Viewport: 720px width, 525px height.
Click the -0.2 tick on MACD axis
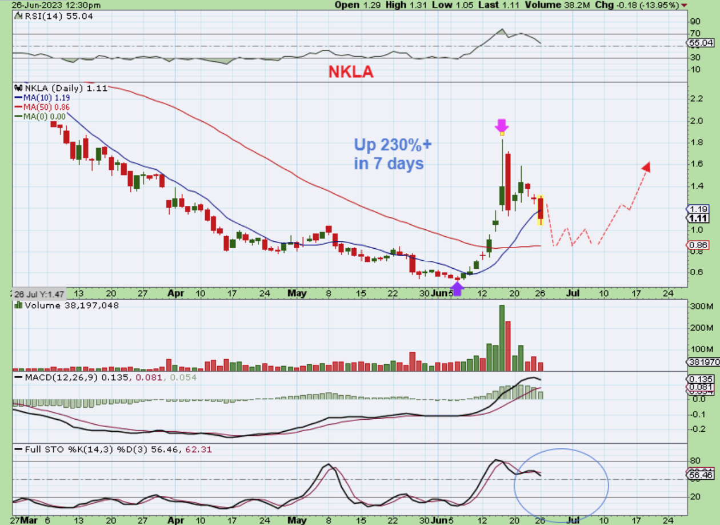[697, 429]
